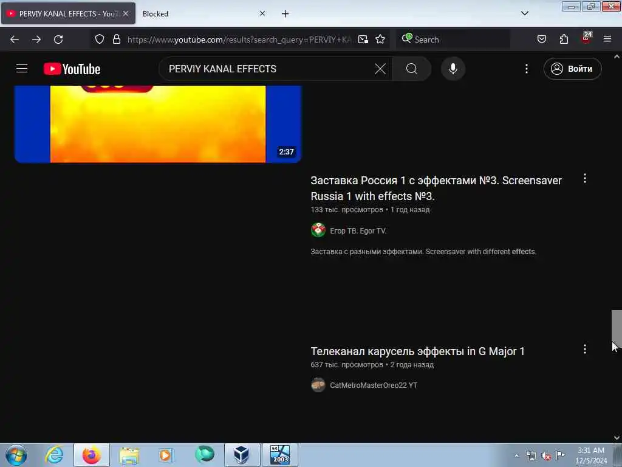The image size is (622, 467).
Task: Open the Firefox extensions puzzle icon
Action: tap(564, 39)
